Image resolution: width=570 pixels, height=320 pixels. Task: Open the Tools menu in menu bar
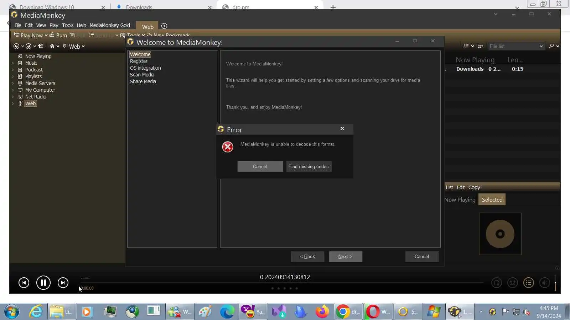68,25
